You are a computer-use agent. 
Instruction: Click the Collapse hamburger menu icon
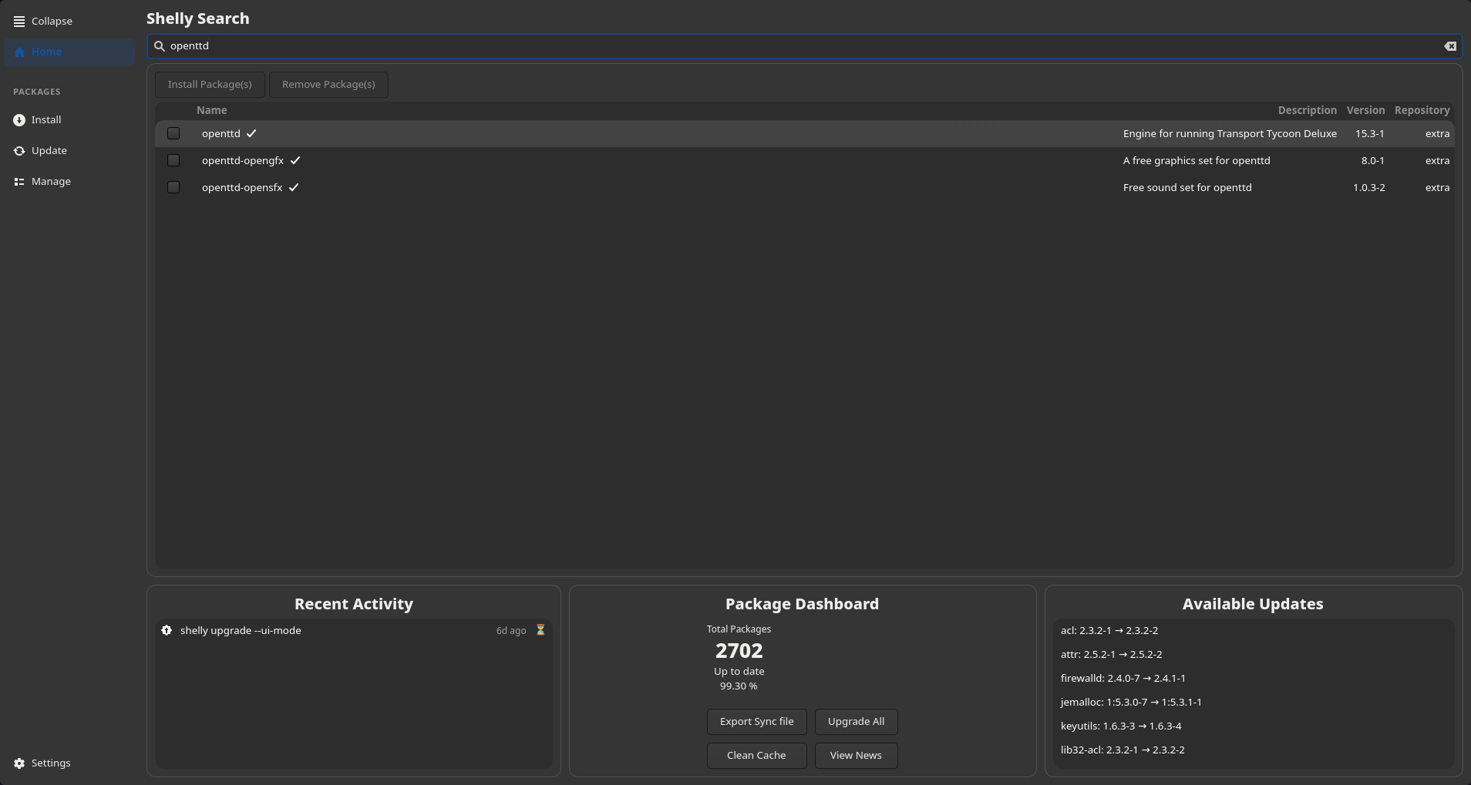click(19, 22)
